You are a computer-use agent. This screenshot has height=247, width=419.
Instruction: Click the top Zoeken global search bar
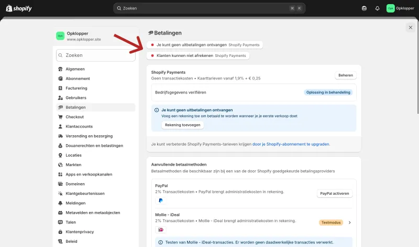click(209, 8)
